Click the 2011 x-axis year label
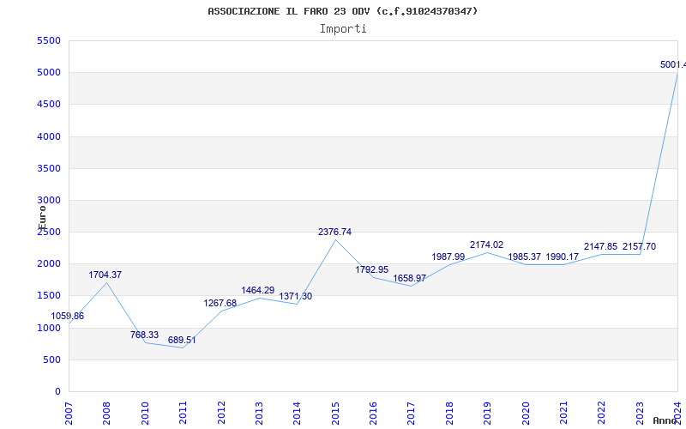686x429 pixels. (184, 414)
